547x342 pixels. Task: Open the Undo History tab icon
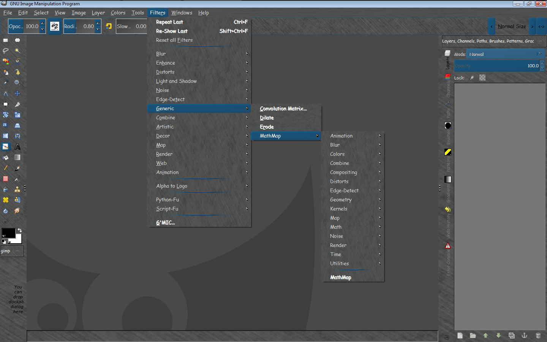click(x=448, y=209)
